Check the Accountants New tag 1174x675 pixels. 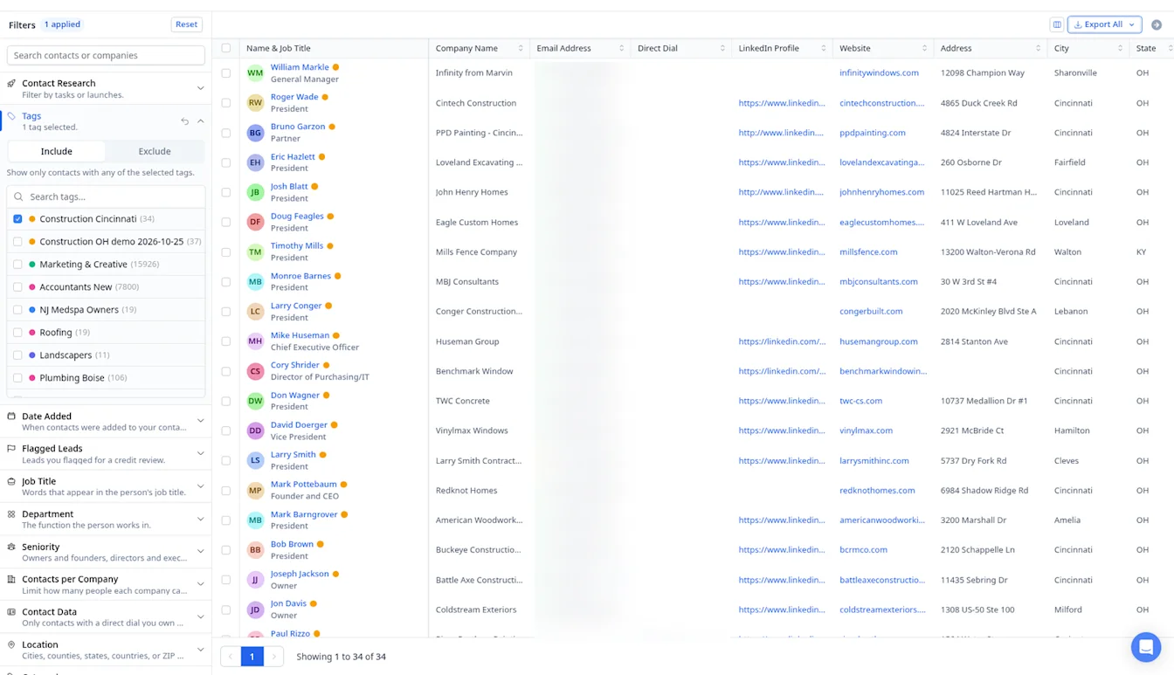tap(17, 287)
